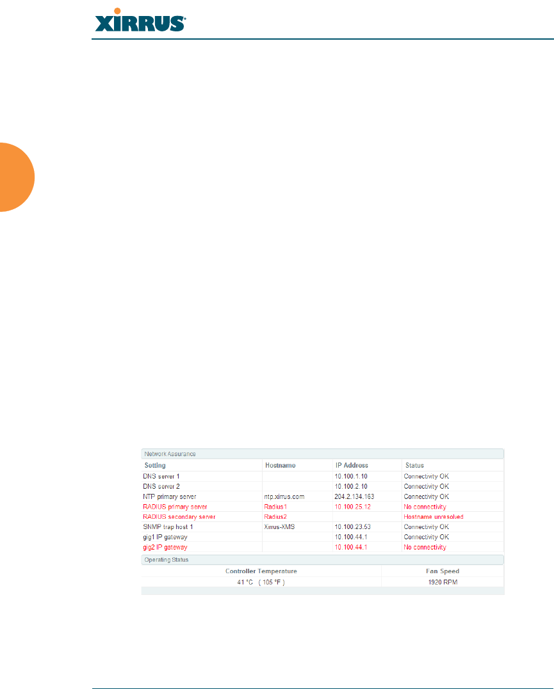Click IP address 10.100.1.10

tap(351, 477)
